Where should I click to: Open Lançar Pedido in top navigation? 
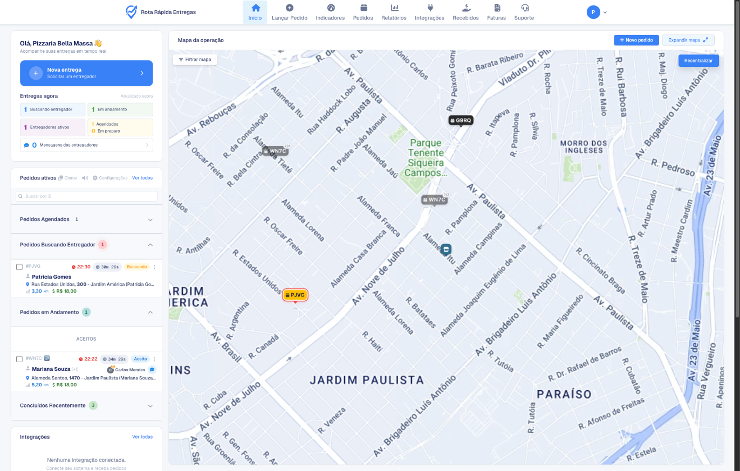click(x=290, y=12)
